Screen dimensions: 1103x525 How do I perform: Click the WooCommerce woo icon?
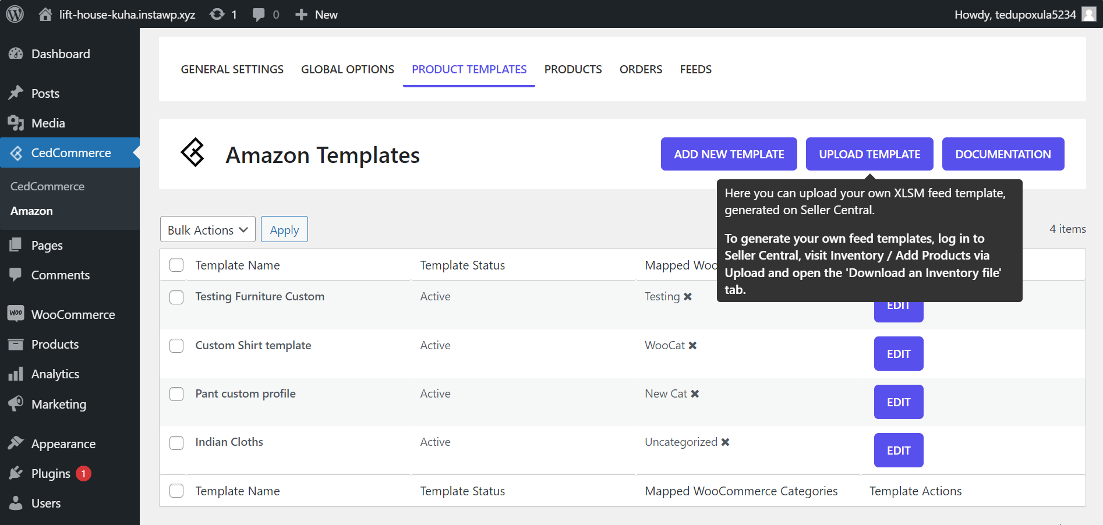tap(16, 314)
